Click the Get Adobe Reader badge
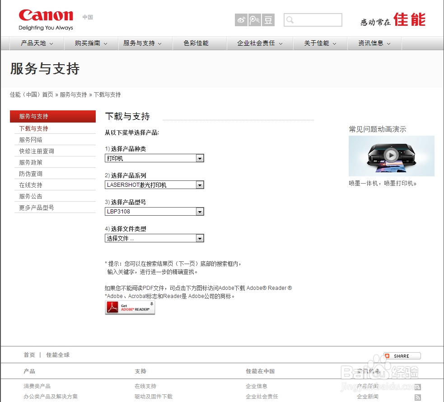This screenshot has width=444, height=402. click(x=130, y=307)
